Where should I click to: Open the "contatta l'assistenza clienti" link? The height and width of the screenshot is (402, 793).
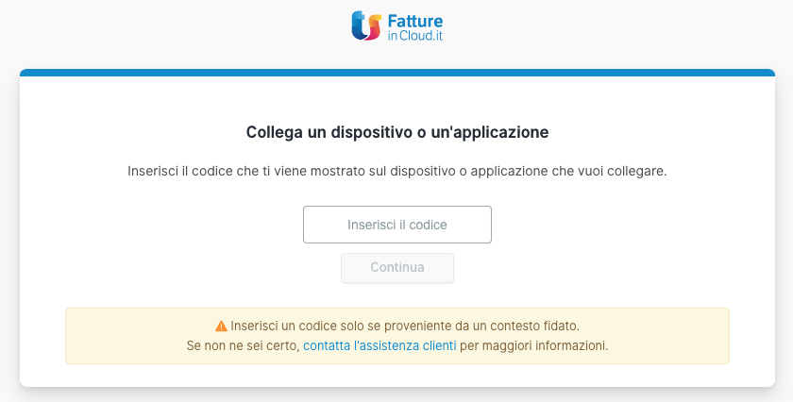point(380,346)
